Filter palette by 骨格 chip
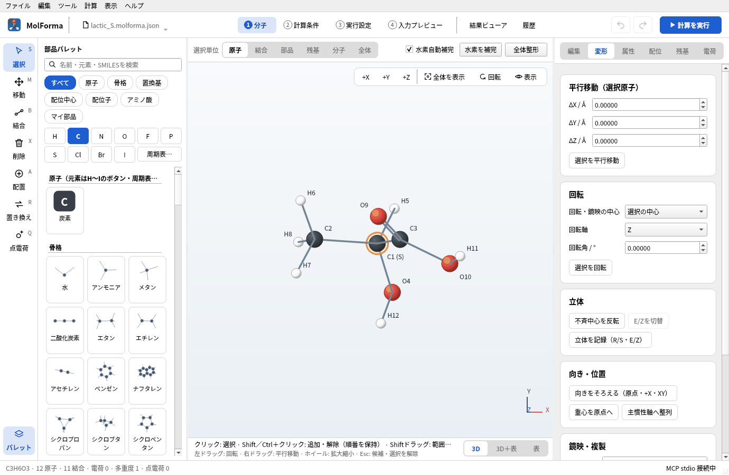Image resolution: width=729 pixels, height=475 pixels. click(x=120, y=83)
